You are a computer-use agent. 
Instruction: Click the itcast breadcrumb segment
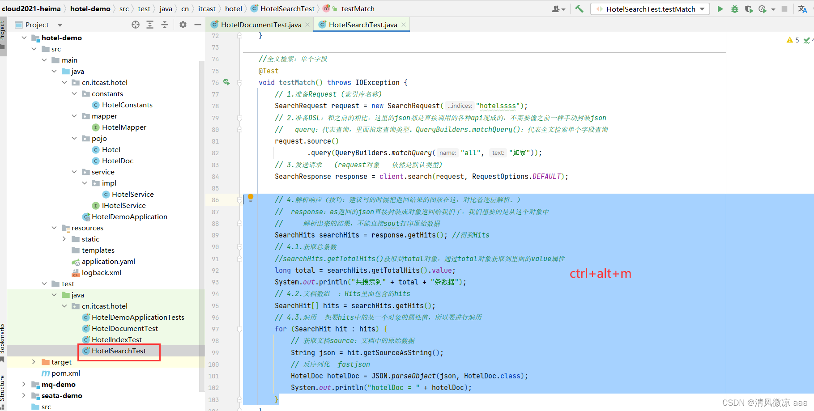coord(207,8)
